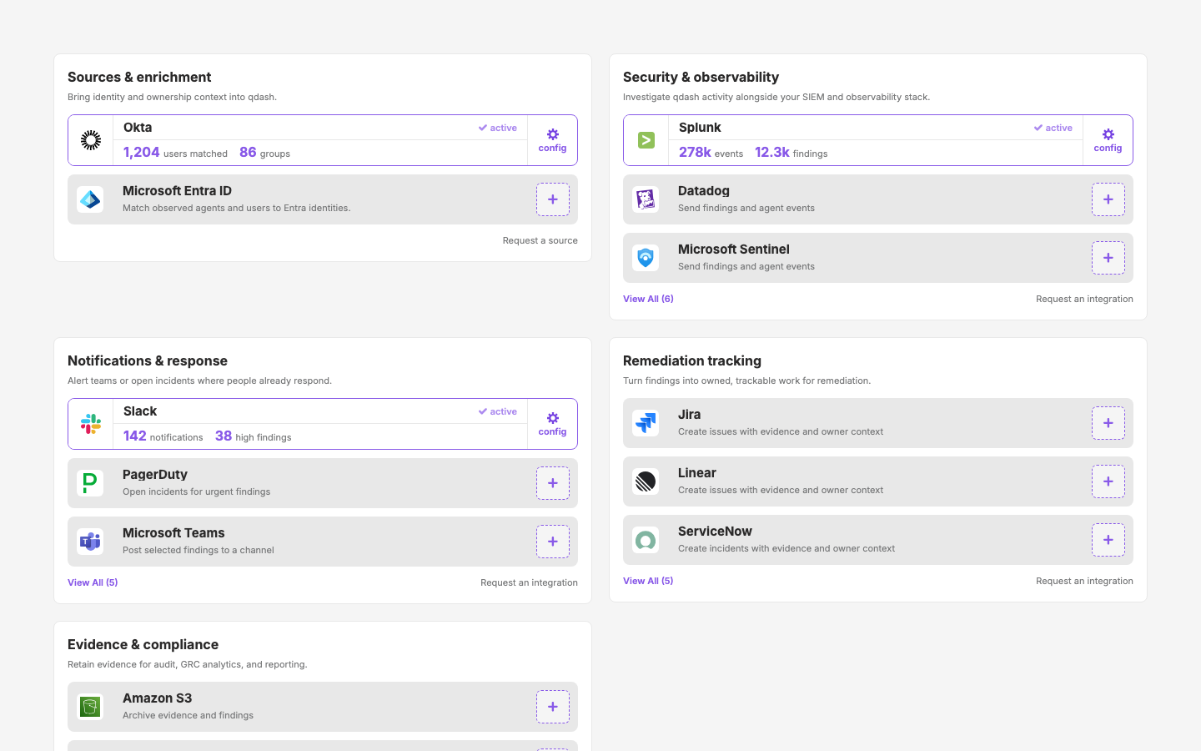Click the Slack logo icon
The width and height of the screenshot is (1201, 751).
click(91, 424)
